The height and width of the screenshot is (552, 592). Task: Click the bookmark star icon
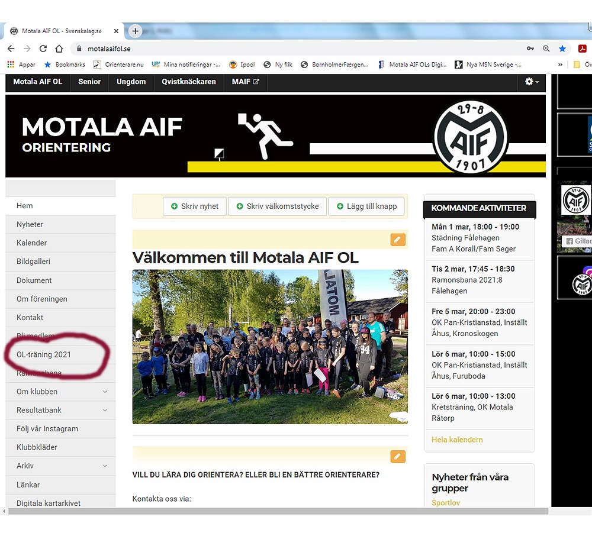pos(562,49)
